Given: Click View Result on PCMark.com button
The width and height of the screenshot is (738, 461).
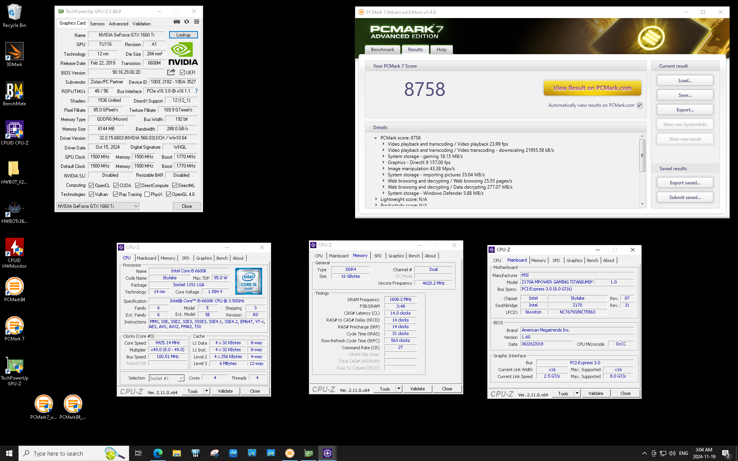Looking at the screenshot, I should tap(592, 88).
